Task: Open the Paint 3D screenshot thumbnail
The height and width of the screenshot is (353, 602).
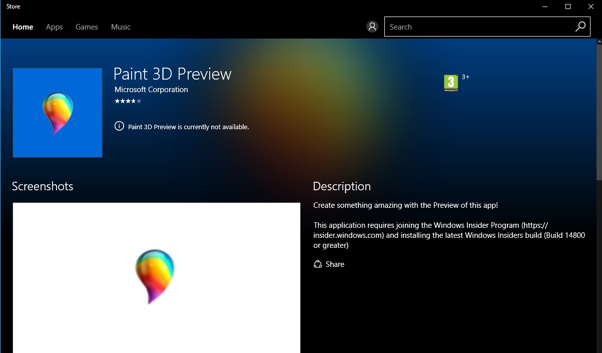Action: point(157,278)
